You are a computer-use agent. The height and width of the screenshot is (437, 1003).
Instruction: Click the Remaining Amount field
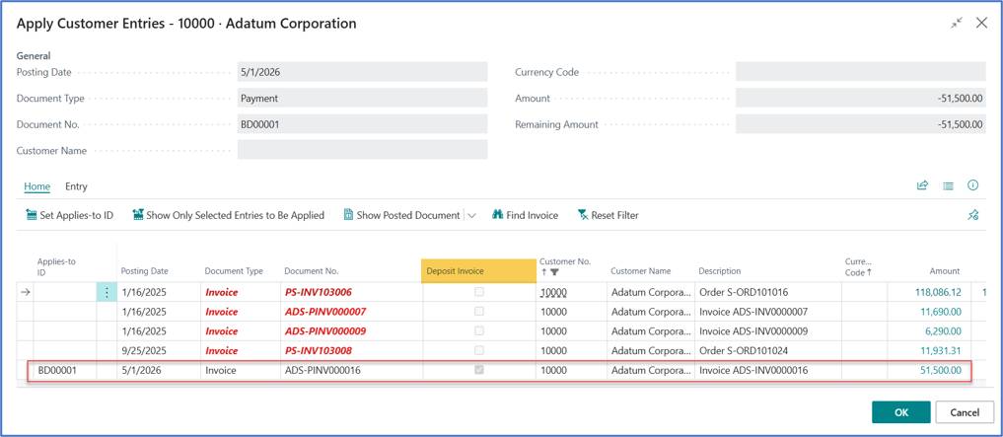tap(860, 124)
